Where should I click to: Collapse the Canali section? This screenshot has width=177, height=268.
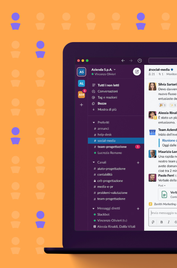pos(94,163)
